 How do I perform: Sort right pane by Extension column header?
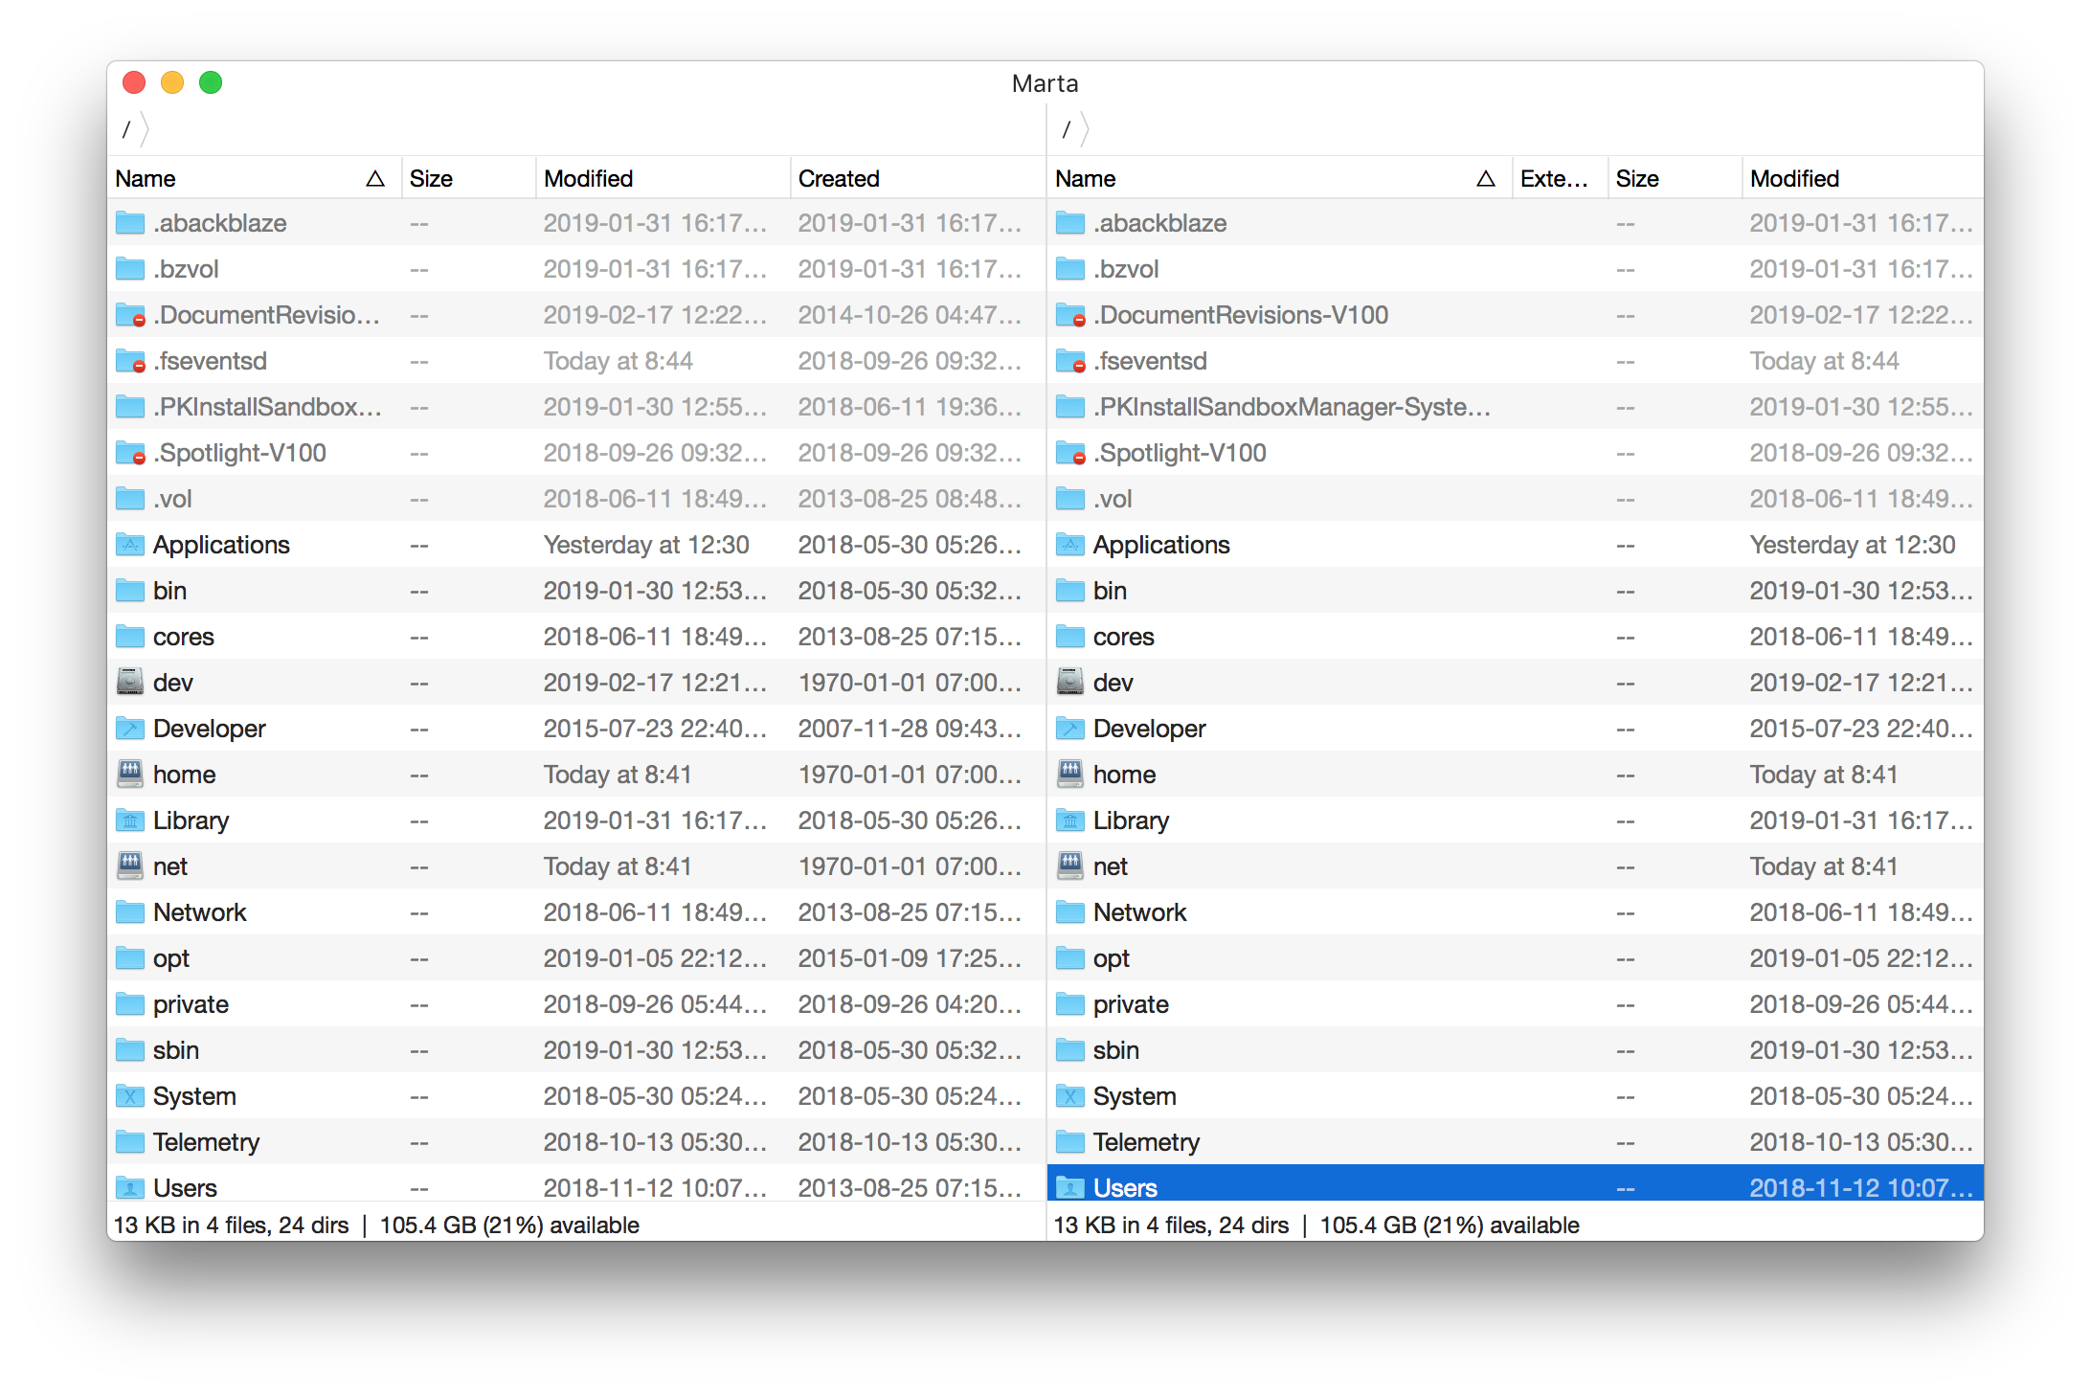click(1556, 178)
